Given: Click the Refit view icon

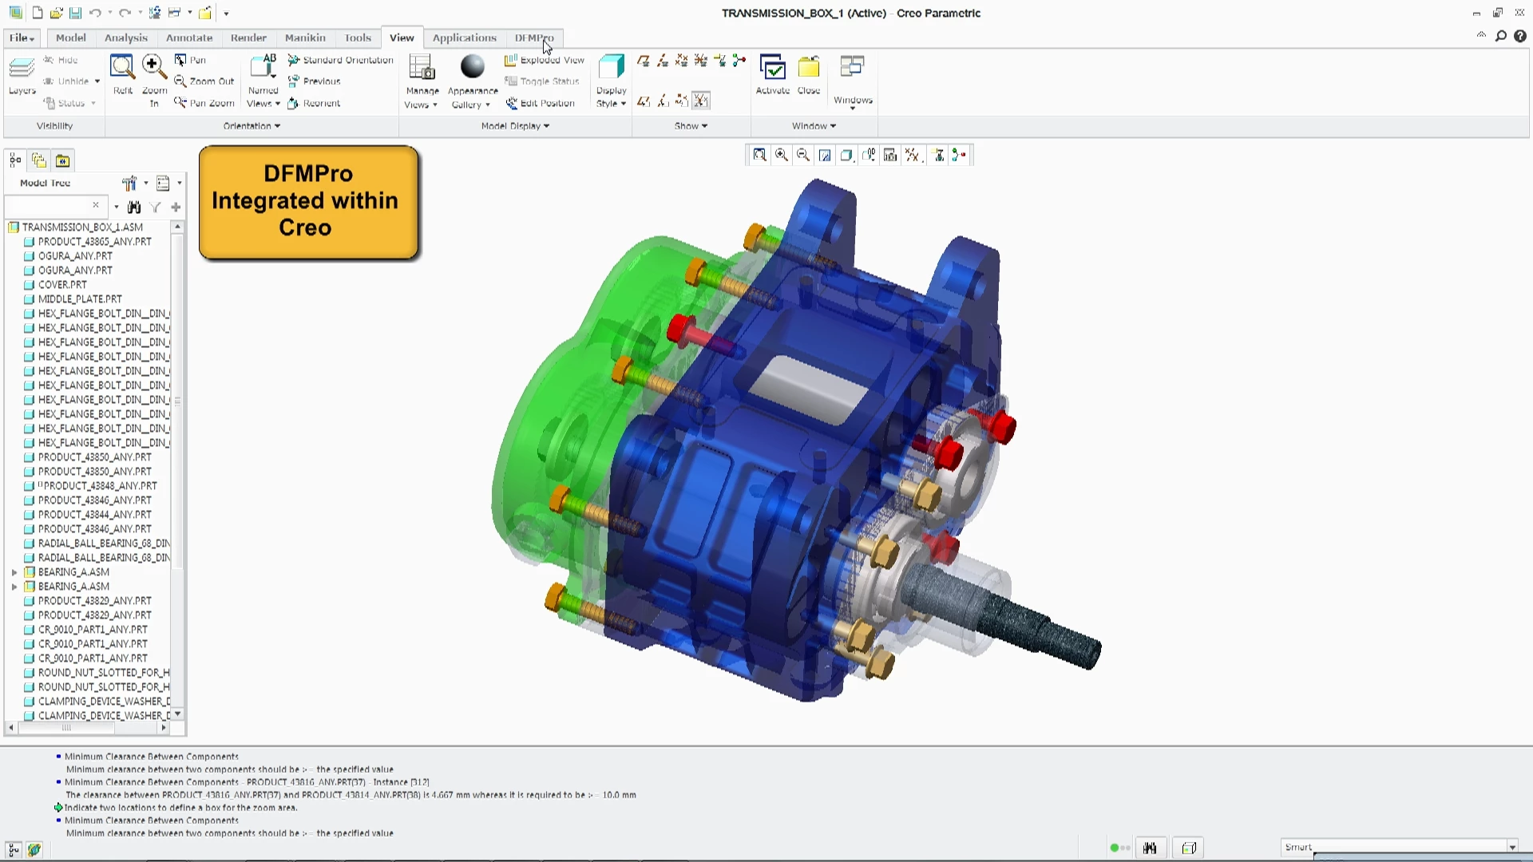Looking at the screenshot, I should [x=122, y=67].
